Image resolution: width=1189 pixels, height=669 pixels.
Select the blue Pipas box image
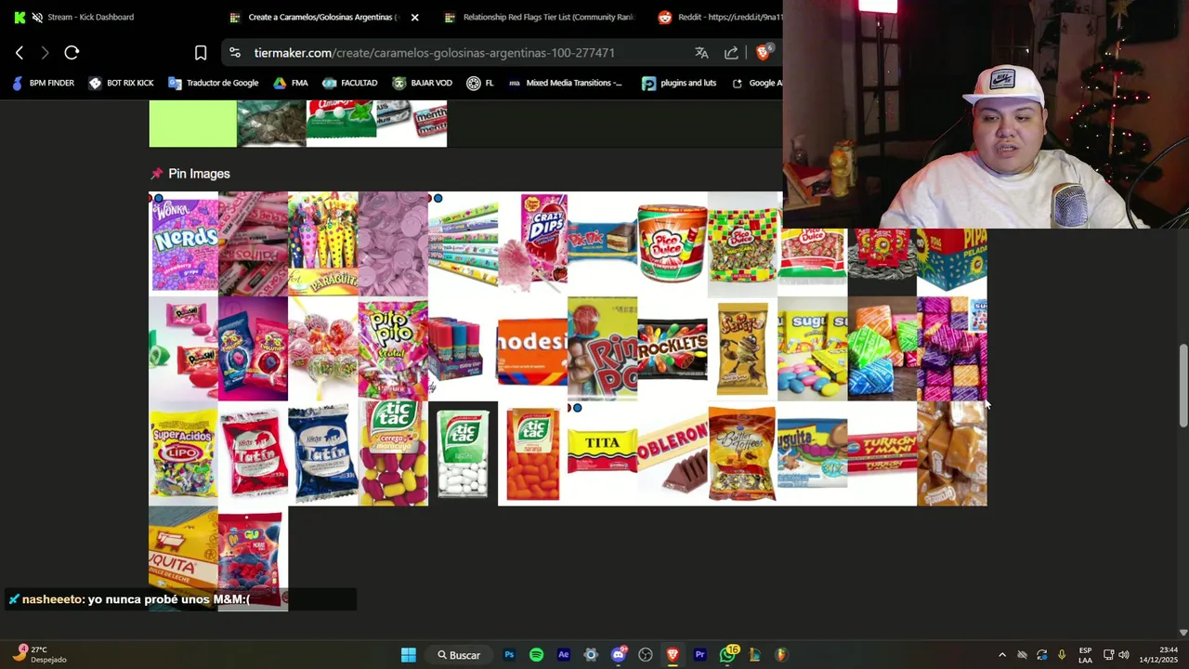click(x=952, y=262)
